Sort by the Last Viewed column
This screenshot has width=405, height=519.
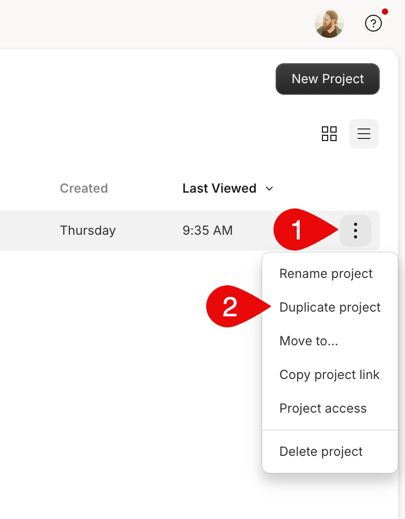[x=219, y=188]
